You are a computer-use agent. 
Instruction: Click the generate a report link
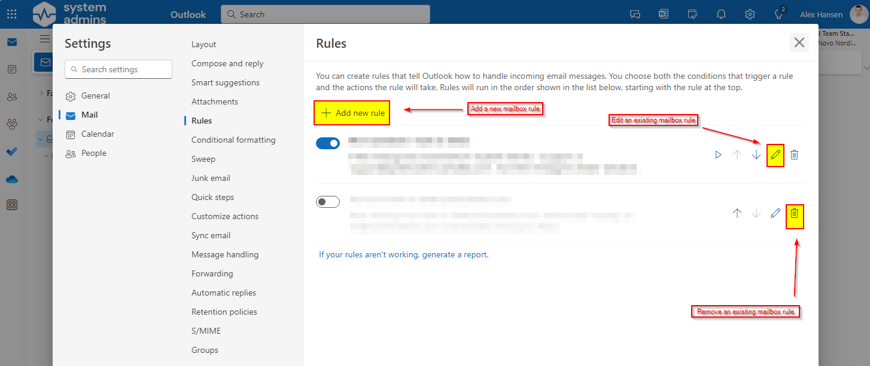[x=454, y=254]
